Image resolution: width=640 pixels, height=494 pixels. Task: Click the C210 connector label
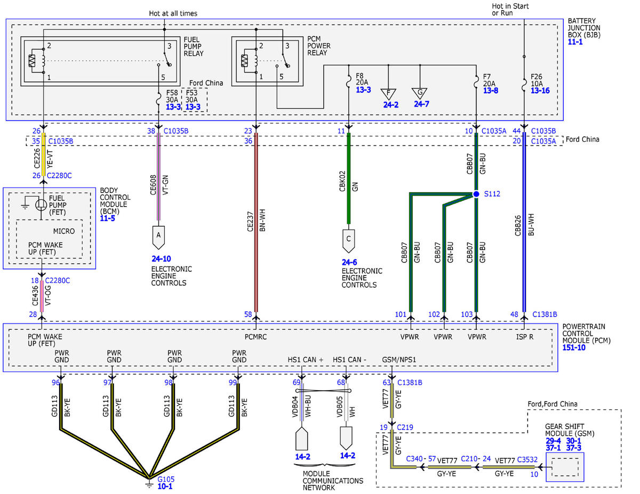(x=470, y=458)
